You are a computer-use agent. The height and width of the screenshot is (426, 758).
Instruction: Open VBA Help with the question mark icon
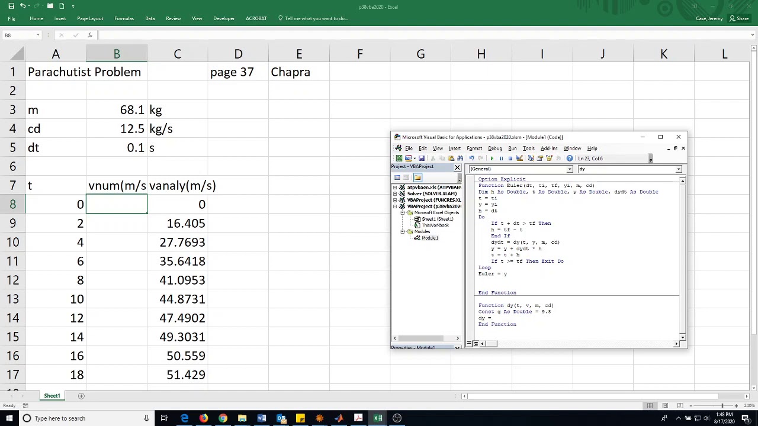coord(570,159)
